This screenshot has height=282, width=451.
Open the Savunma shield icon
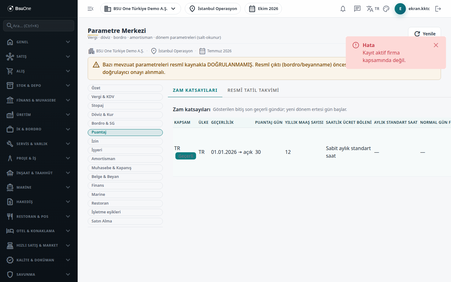(x=10, y=274)
